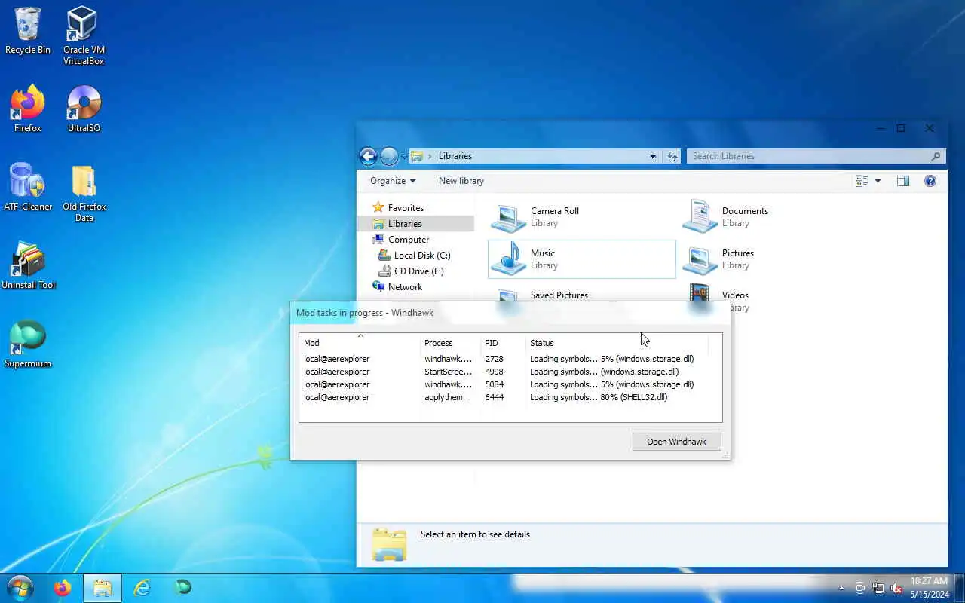
Task: Click the network tray icon
Action: point(878,588)
